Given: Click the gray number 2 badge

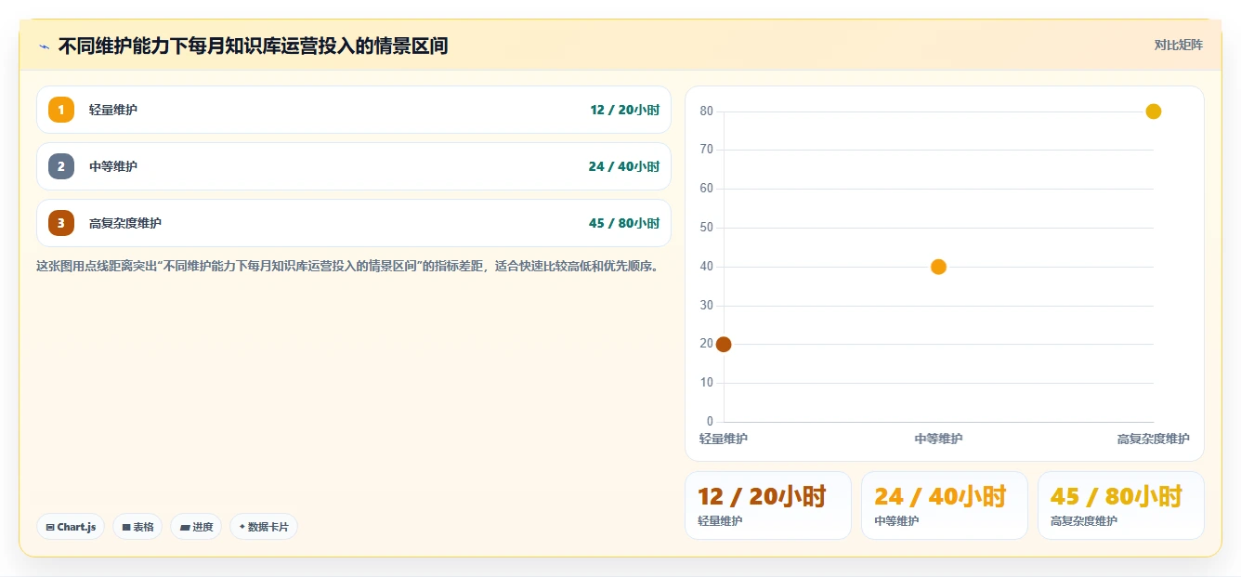Looking at the screenshot, I should 61,166.
